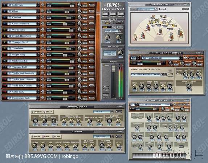Change part number 10 stepper in Rhythm Editor
208x163 pixels.
coord(138,58)
